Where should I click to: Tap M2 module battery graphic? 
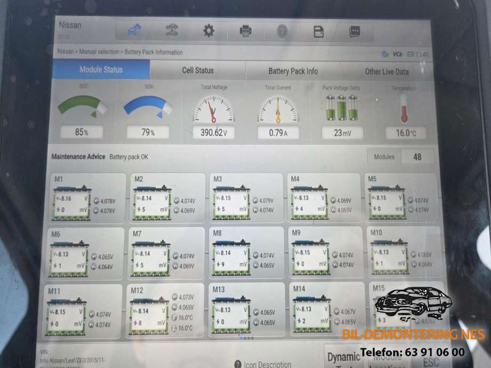click(152, 203)
